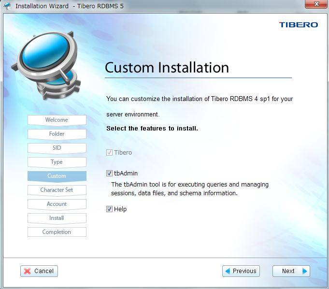Click the TIBERO brand logo
Viewport: 329px width, 289px height.
[x=298, y=25]
